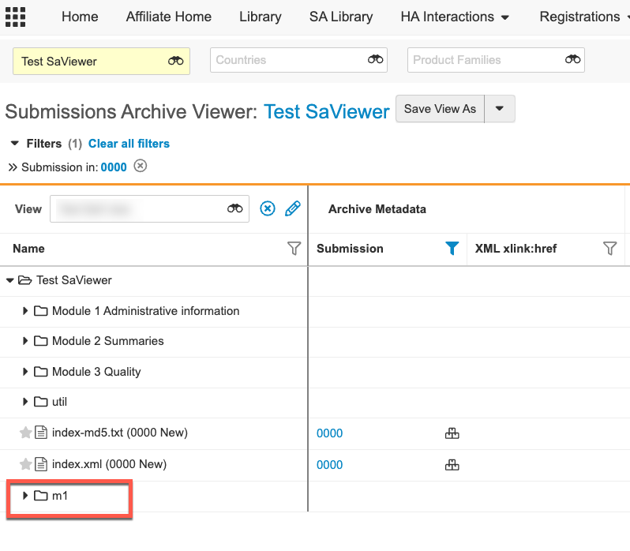Open Save View As dropdown arrow
The height and width of the screenshot is (551, 630).
tap(500, 109)
